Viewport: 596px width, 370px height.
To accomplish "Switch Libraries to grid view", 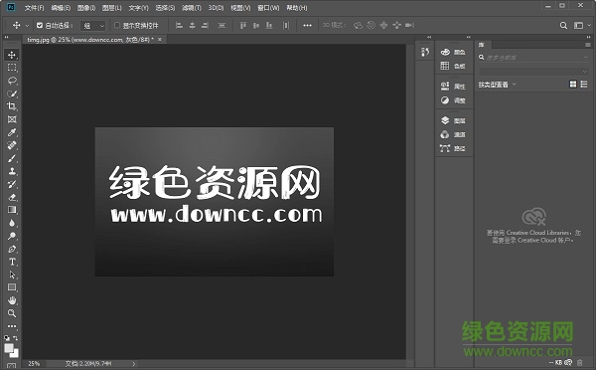I will [573, 85].
